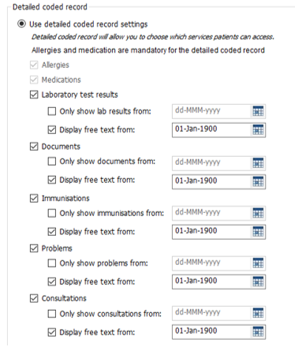Viewport: 295px width, 347px height.
Task: Open calendar for laboratory free text date
Action: click(x=258, y=130)
